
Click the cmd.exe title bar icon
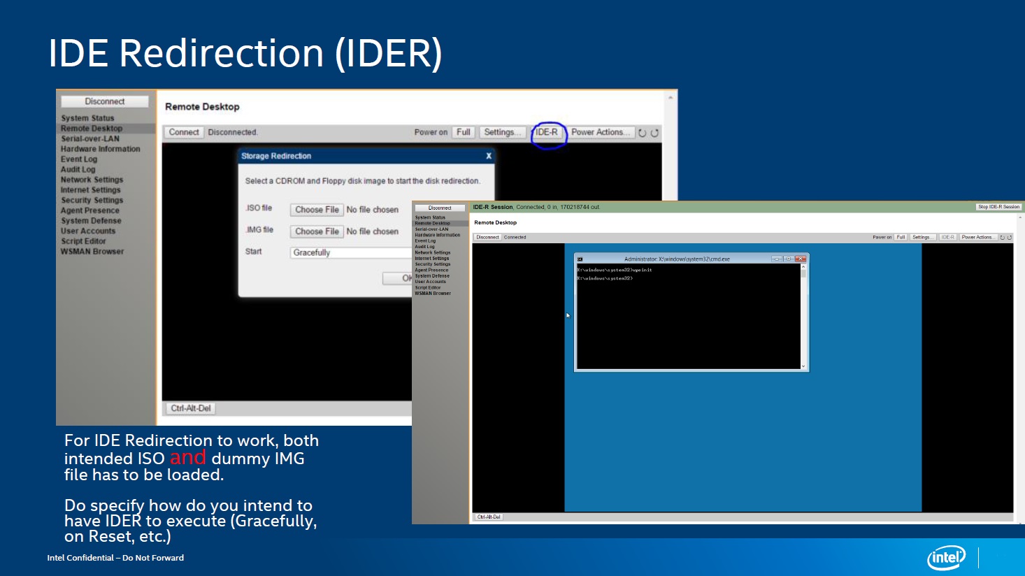(580, 259)
